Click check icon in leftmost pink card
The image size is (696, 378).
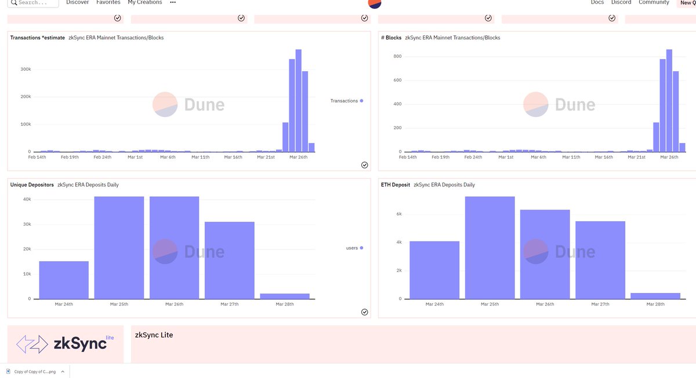pyautogui.click(x=118, y=18)
